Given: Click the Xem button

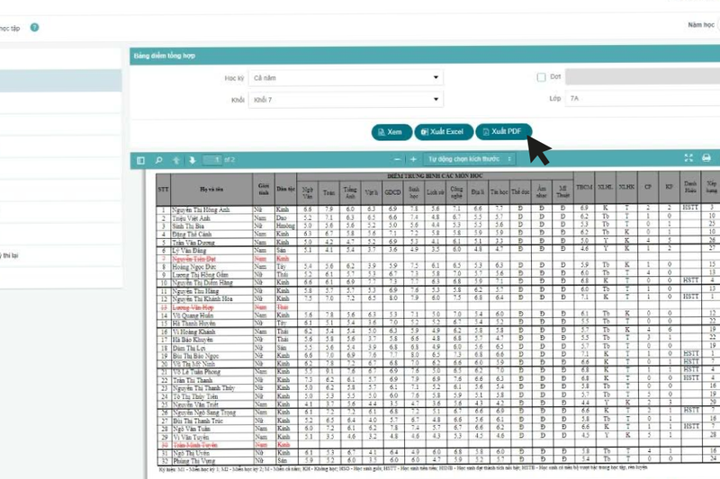Looking at the screenshot, I should (x=391, y=132).
